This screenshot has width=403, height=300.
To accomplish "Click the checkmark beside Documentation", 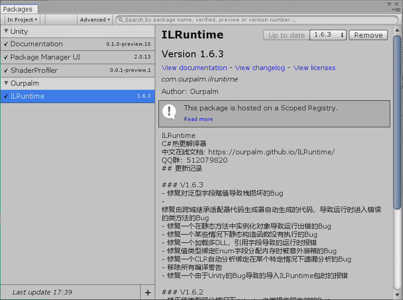I will click(x=5, y=44).
